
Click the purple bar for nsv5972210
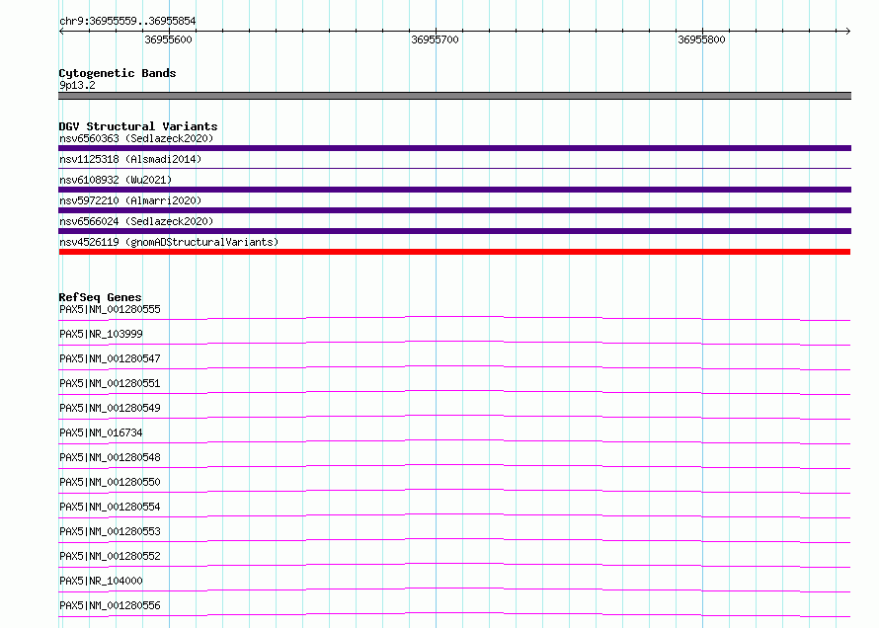[454, 210]
